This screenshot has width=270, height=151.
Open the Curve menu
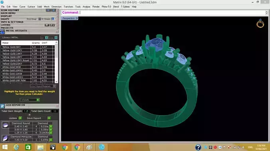(22, 7)
